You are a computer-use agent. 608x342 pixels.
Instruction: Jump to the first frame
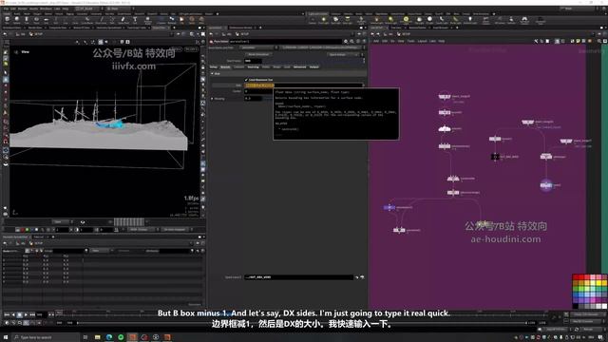click(x=7, y=314)
